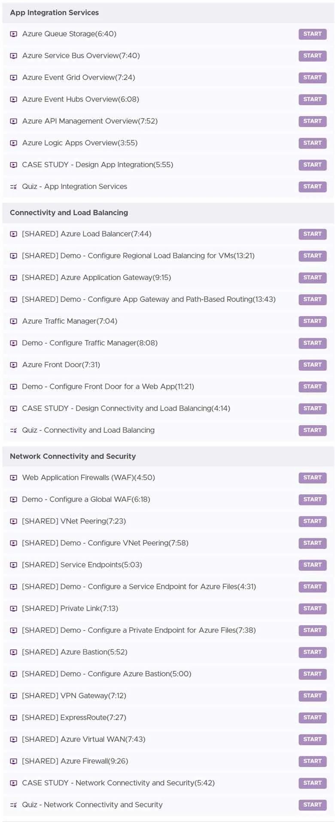Click the video icon beside CASE STUDY - Design App Integration
Viewport: 335px width, 822px height.
14,165
